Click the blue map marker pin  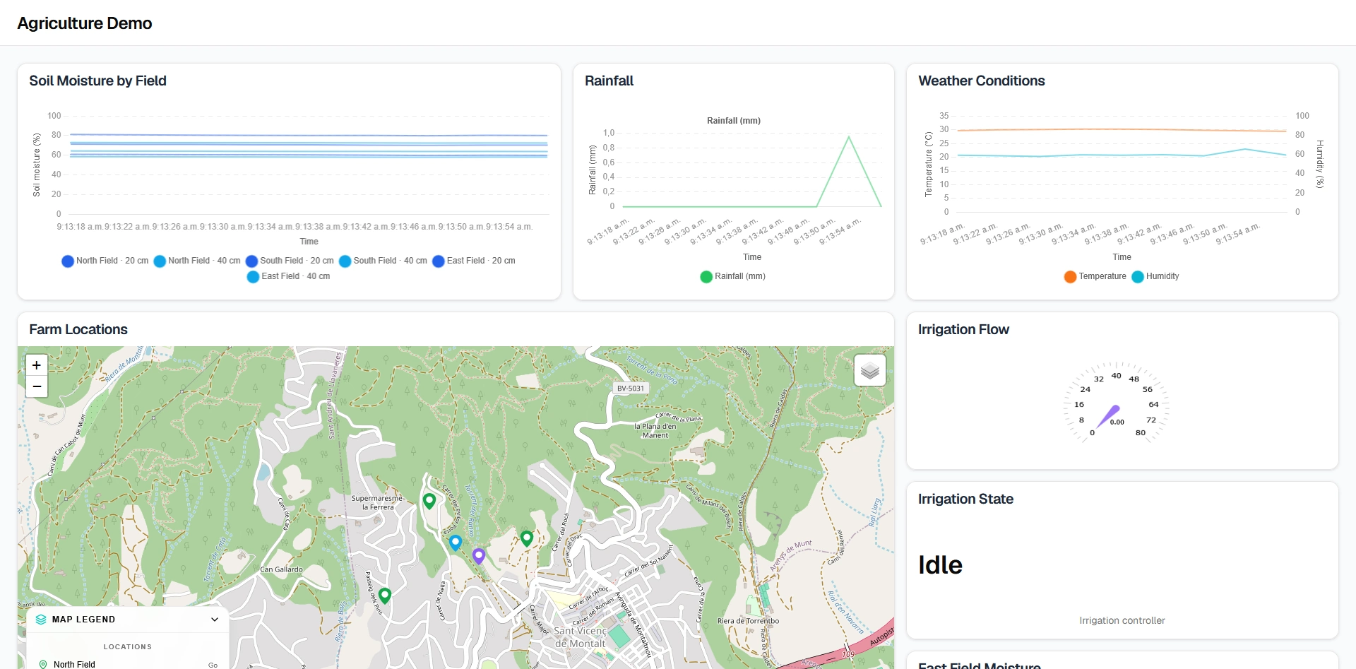point(456,543)
